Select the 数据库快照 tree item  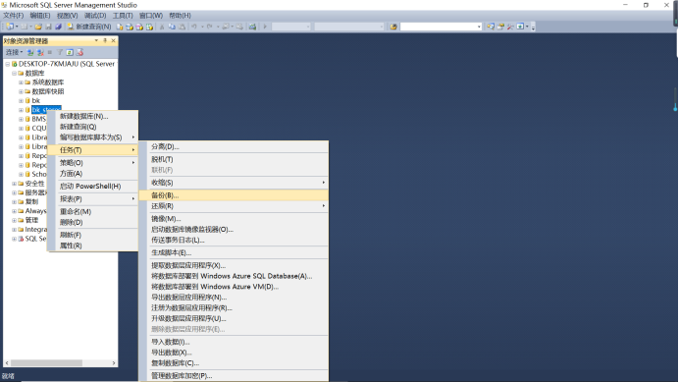pos(48,91)
